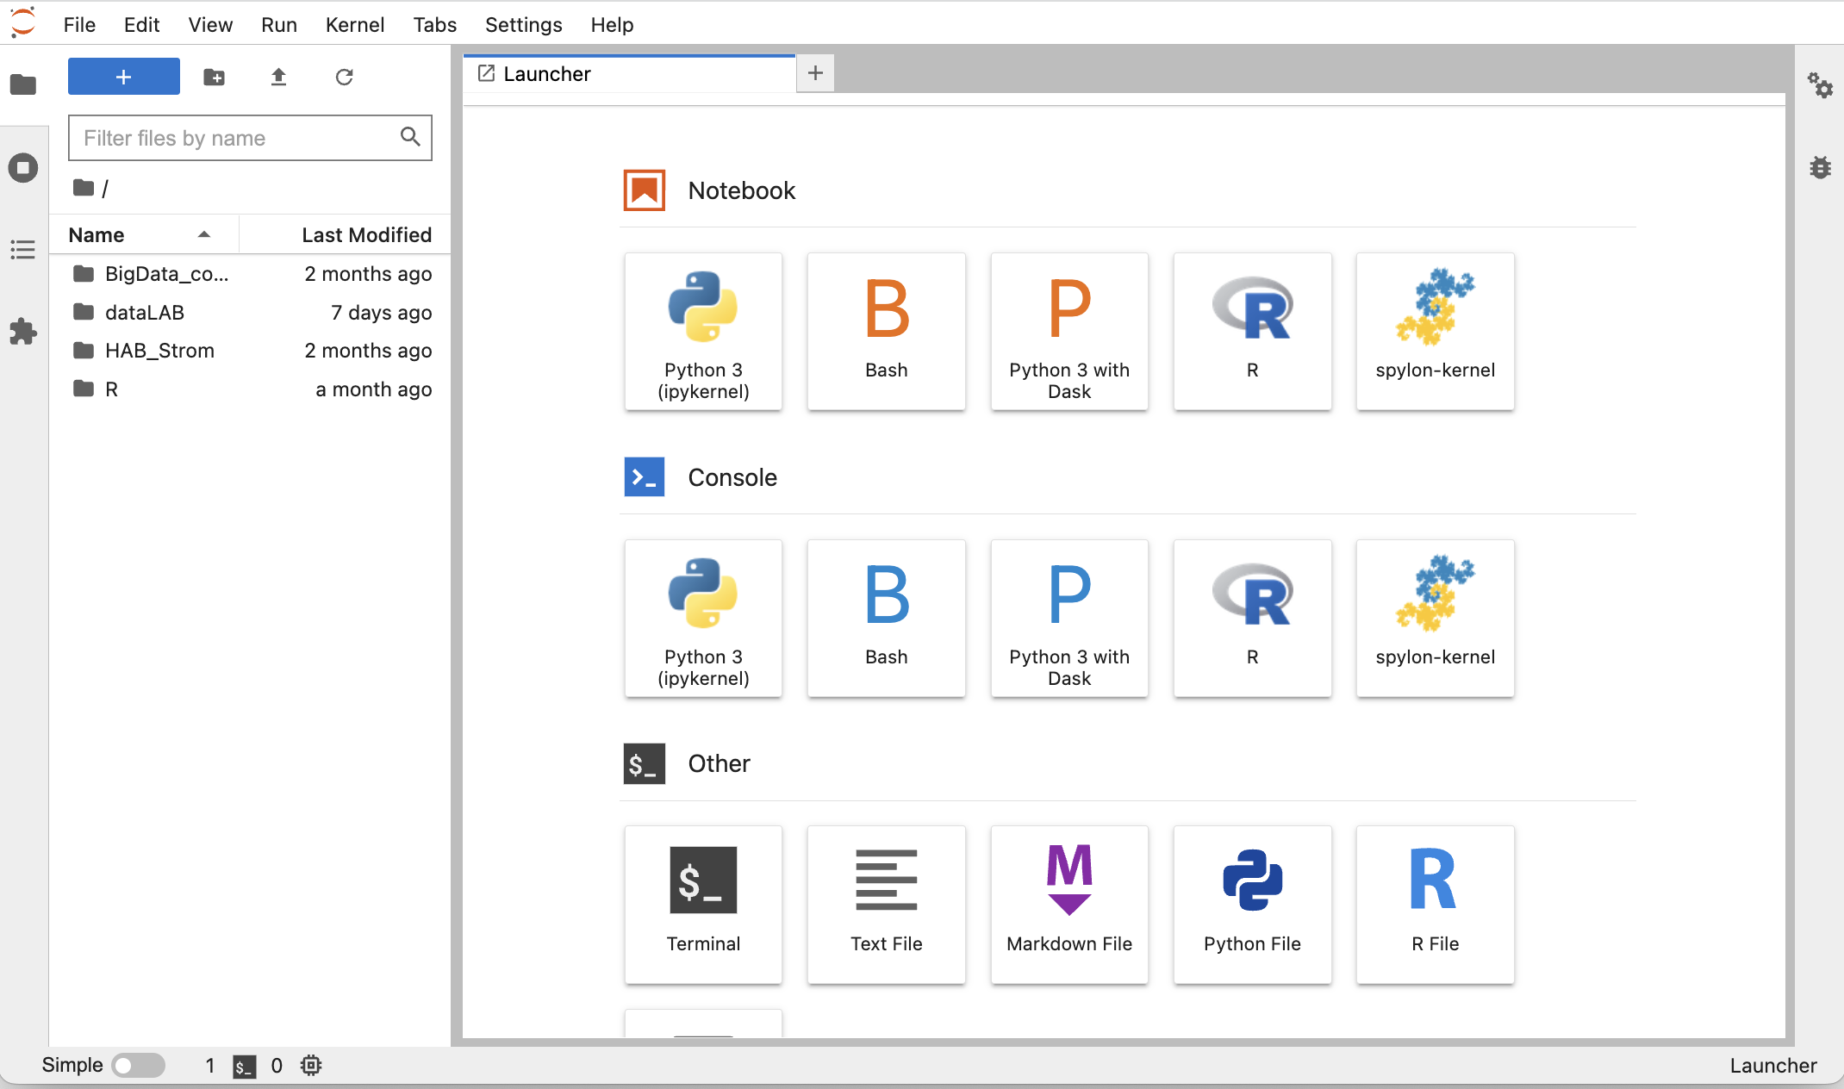Create a new Text File
The width and height of the screenshot is (1844, 1089).
pyautogui.click(x=887, y=905)
